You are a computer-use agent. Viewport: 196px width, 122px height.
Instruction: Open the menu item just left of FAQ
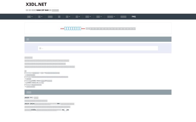(123, 17)
